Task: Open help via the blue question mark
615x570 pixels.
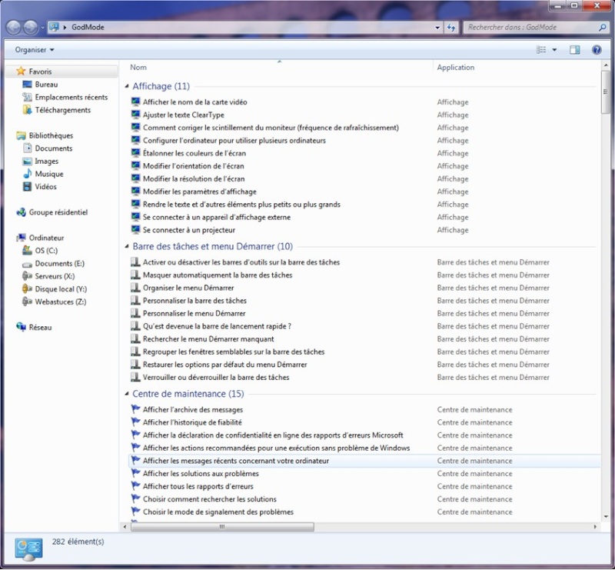Action: (597, 50)
